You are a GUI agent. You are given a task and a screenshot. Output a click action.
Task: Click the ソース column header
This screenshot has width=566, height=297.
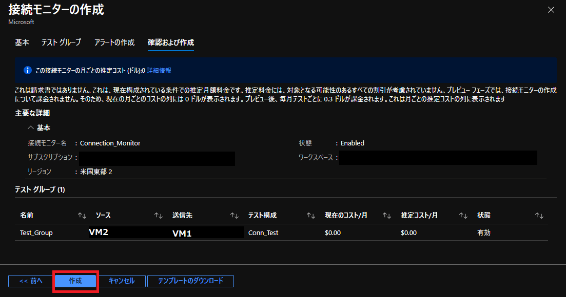coord(103,215)
